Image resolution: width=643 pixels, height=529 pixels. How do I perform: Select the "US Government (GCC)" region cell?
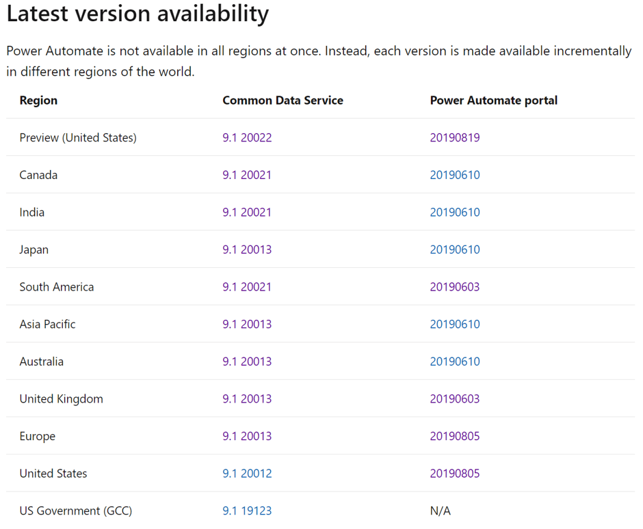click(76, 511)
